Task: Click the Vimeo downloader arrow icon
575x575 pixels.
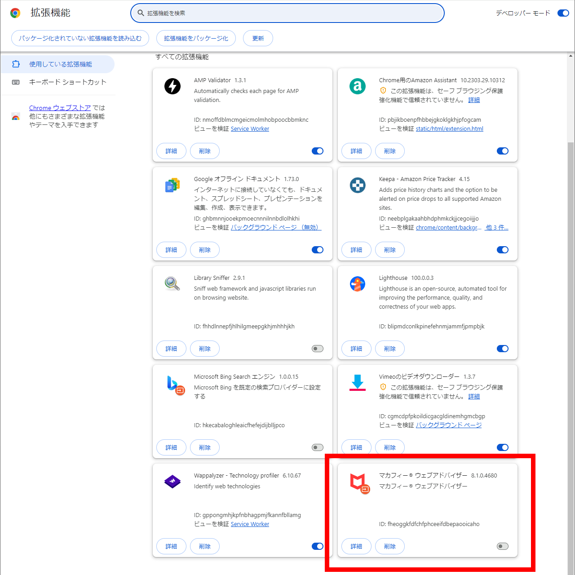Action: (x=358, y=382)
